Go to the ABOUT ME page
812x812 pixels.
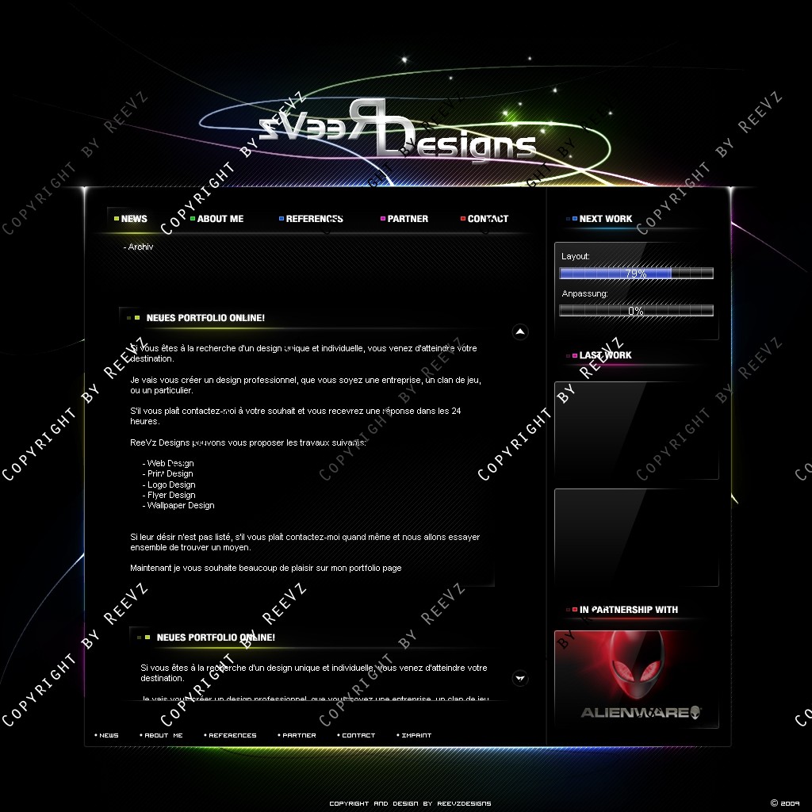coord(220,219)
